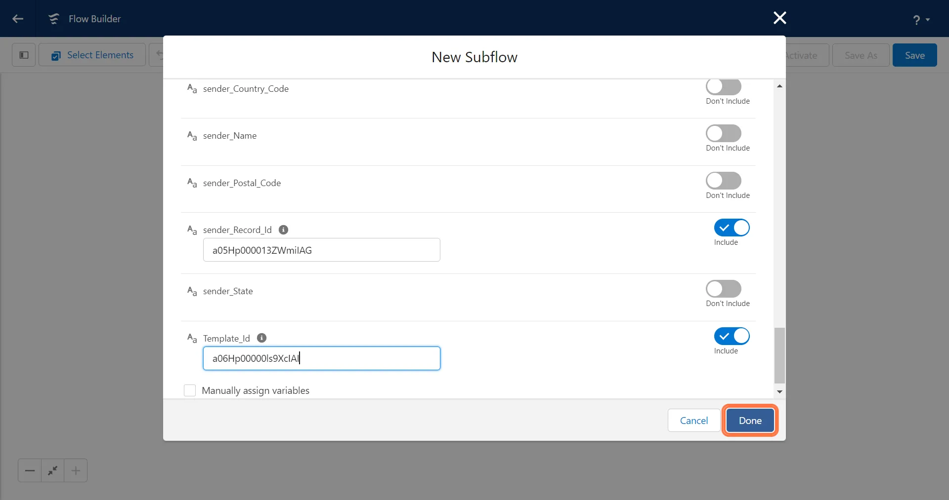Disable the sender_Record_Id include toggle
The width and height of the screenshot is (949, 500).
[x=732, y=228]
